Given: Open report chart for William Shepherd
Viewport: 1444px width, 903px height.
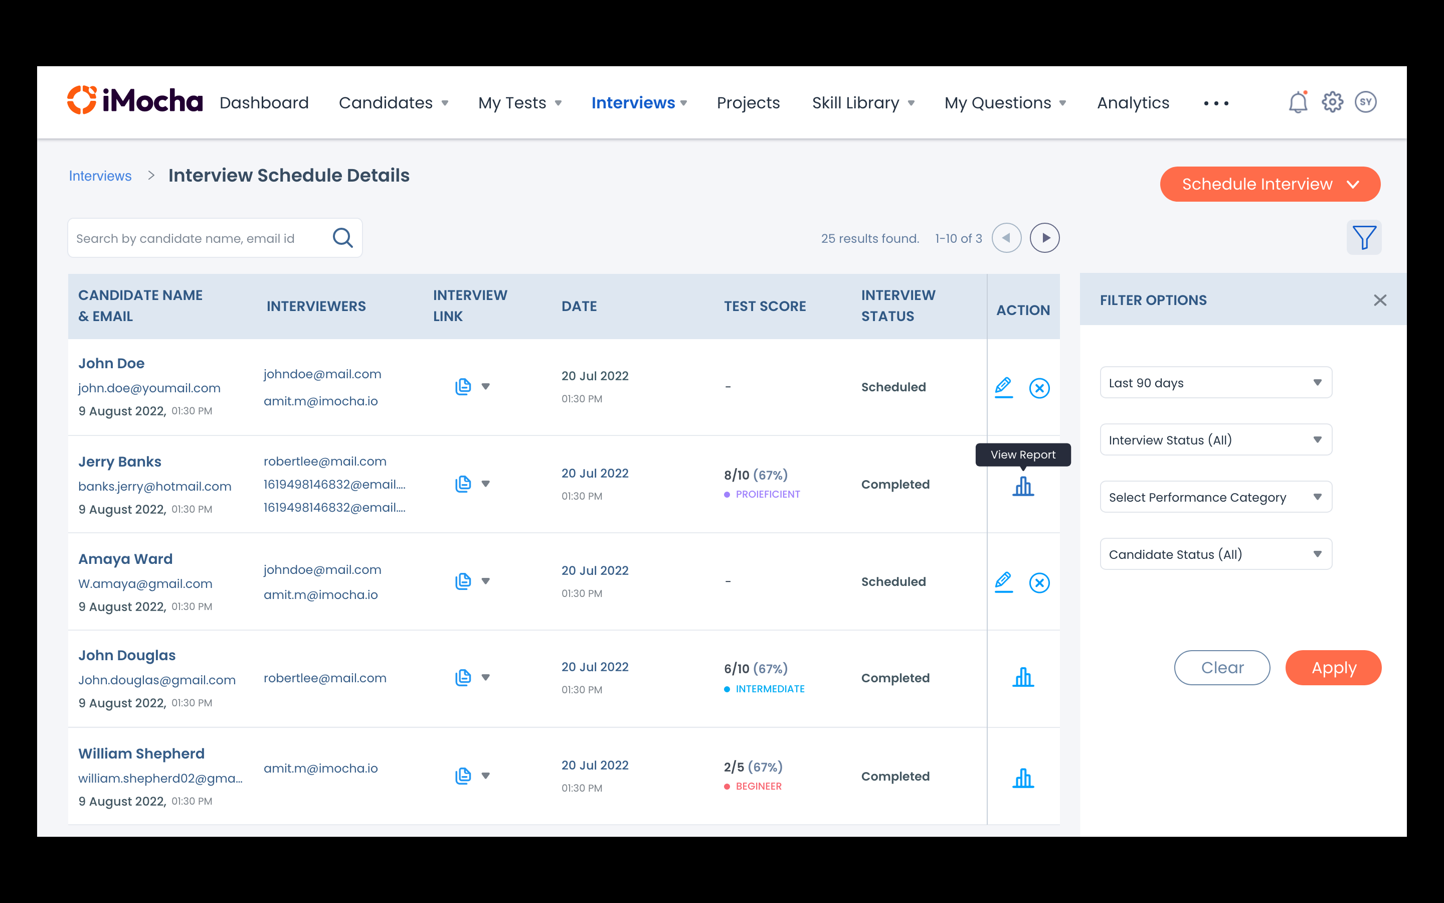Looking at the screenshot, I should [1023, 778].
